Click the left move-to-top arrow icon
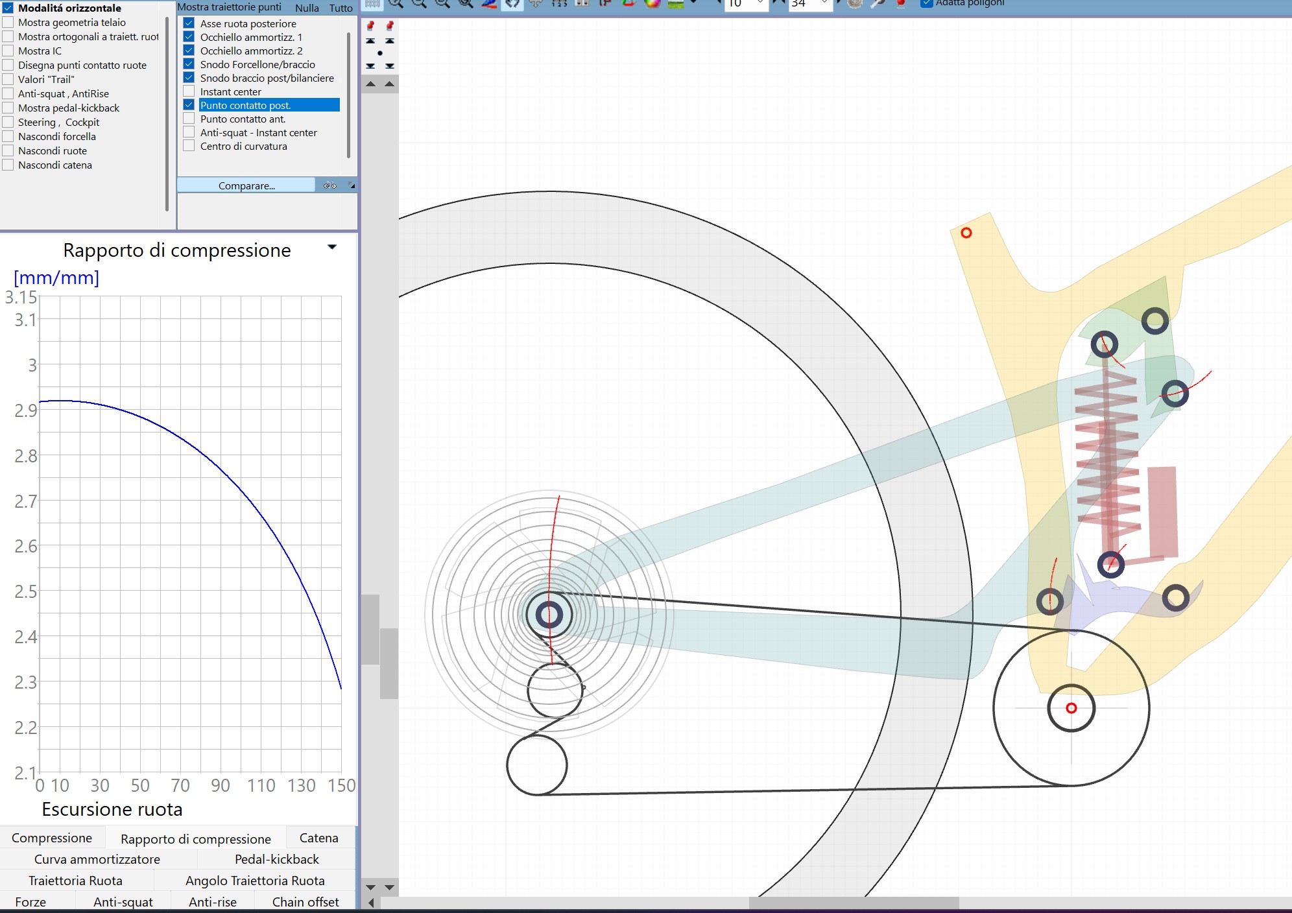 370,41
